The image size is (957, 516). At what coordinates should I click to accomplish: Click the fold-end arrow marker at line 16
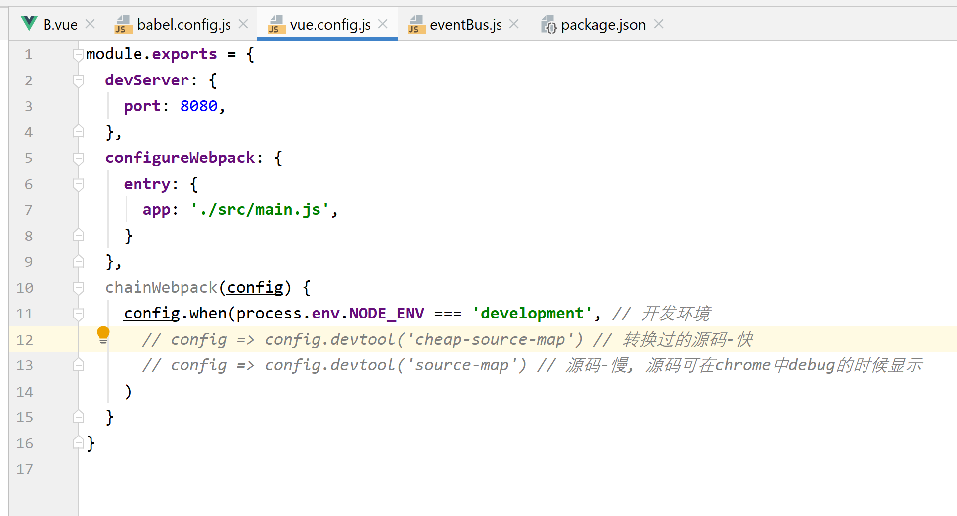pos(78,443)
